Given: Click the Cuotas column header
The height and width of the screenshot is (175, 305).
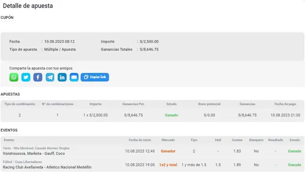Looking at the screenshot, I should [x=237, y=140].
